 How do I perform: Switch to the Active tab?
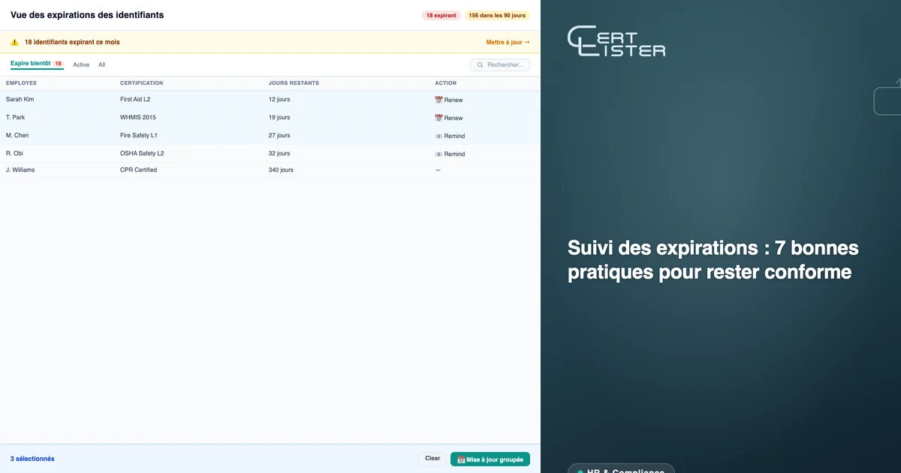coord(81,65)
